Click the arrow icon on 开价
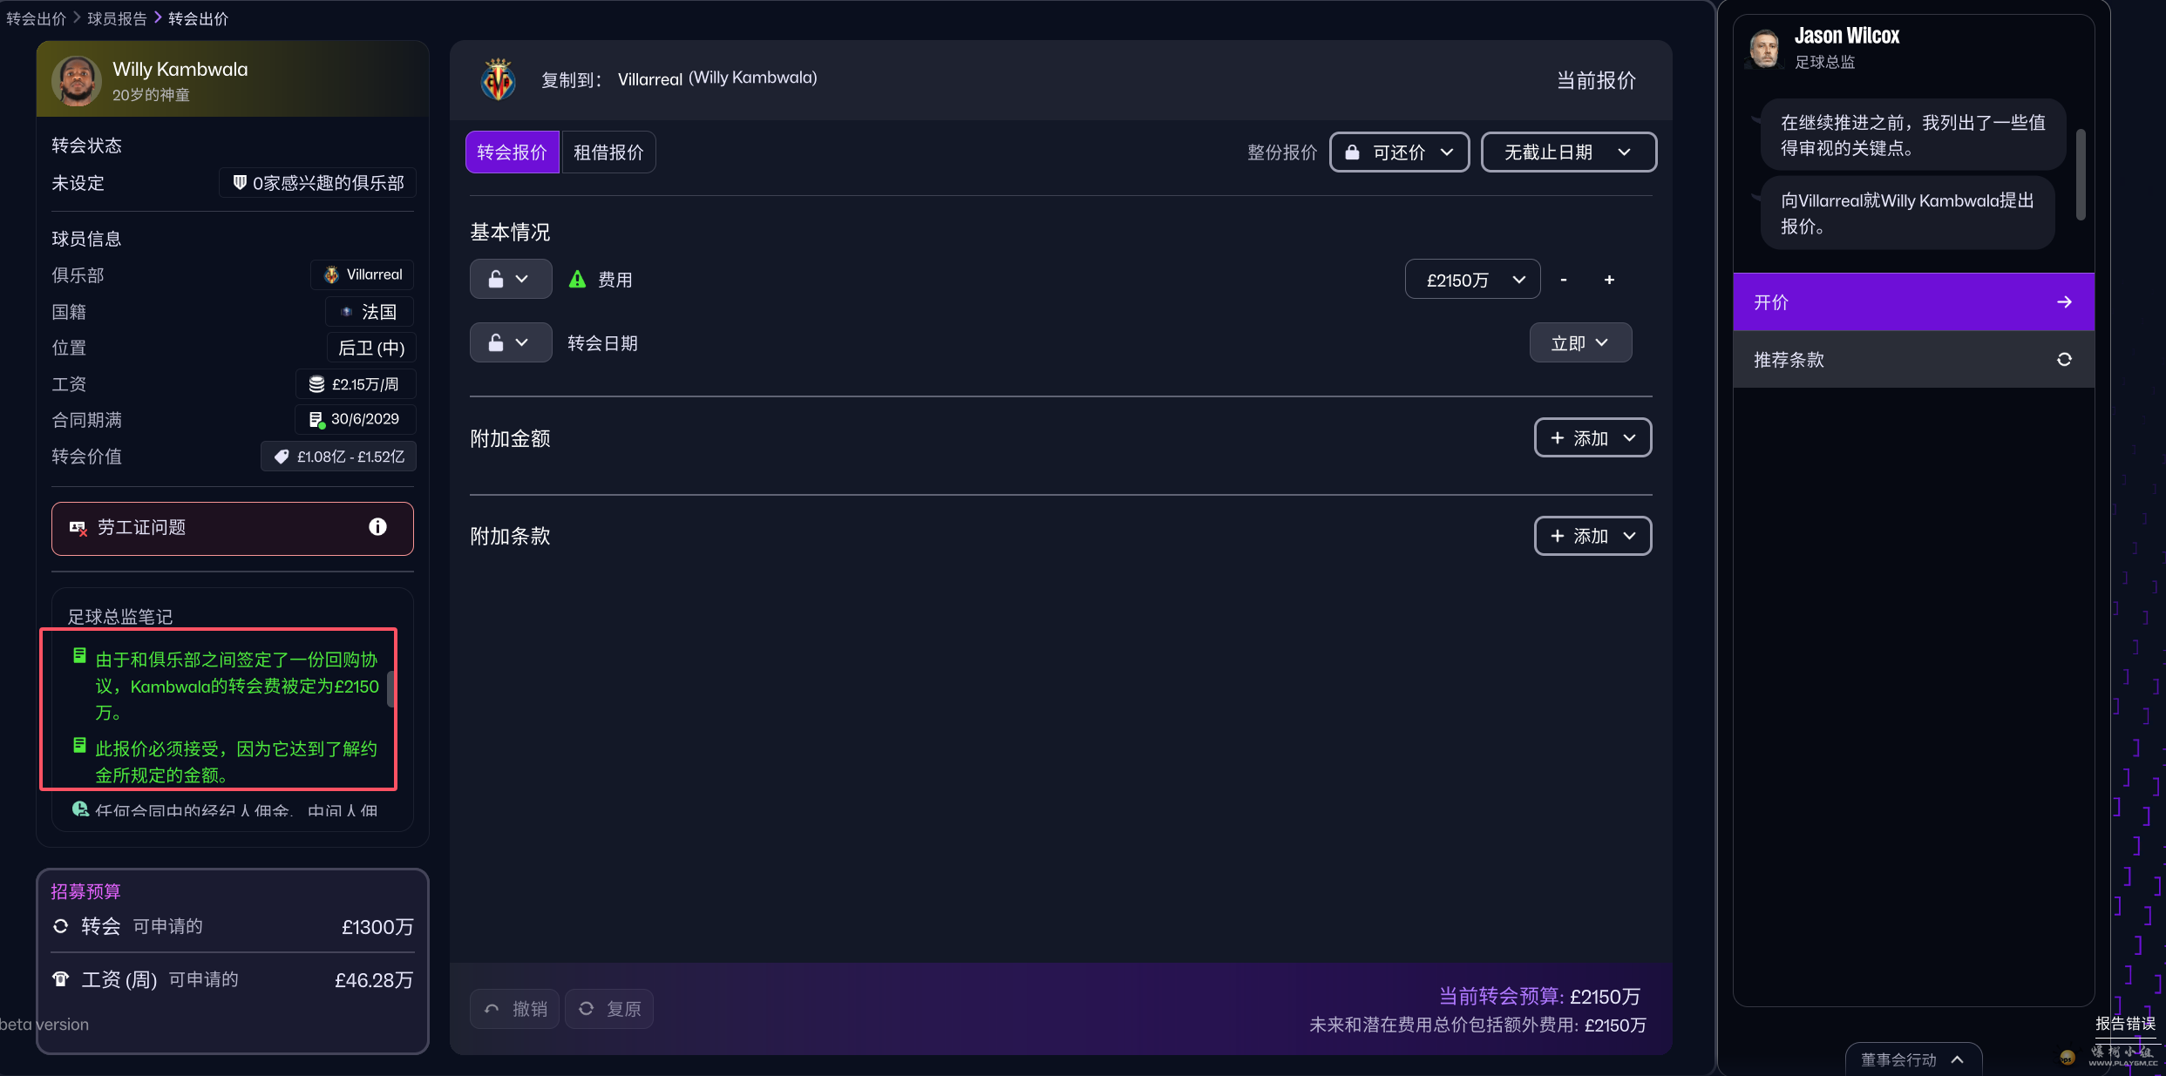 click(2064, 302)
